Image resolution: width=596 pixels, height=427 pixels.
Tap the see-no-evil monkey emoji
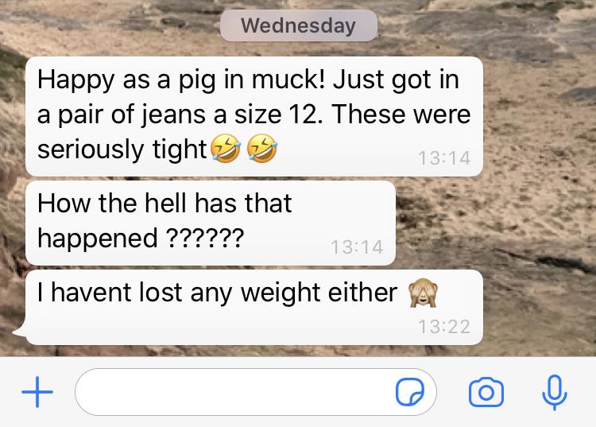click(423, 293)
